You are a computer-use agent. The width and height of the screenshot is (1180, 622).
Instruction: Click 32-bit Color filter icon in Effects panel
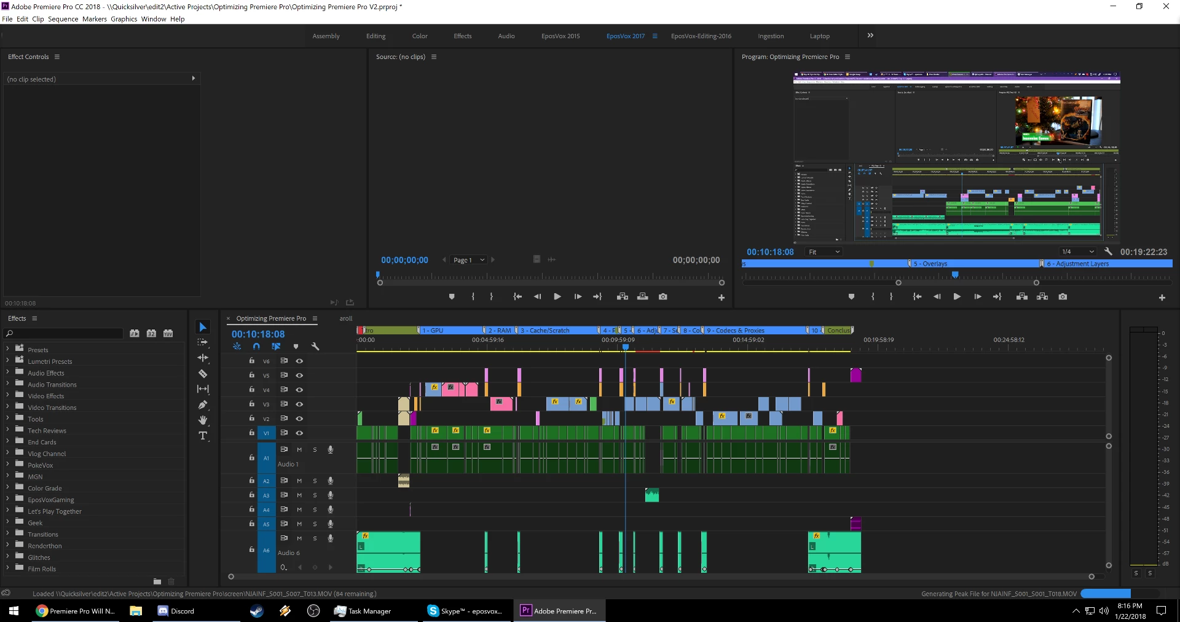point(151,333)
